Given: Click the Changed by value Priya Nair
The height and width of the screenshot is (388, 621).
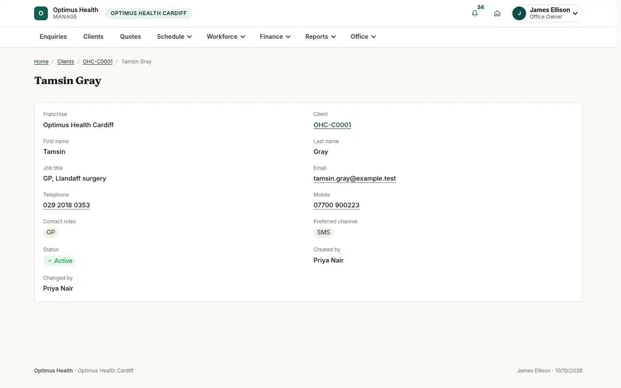Looking at the screenshot, I should click(58, 289).
